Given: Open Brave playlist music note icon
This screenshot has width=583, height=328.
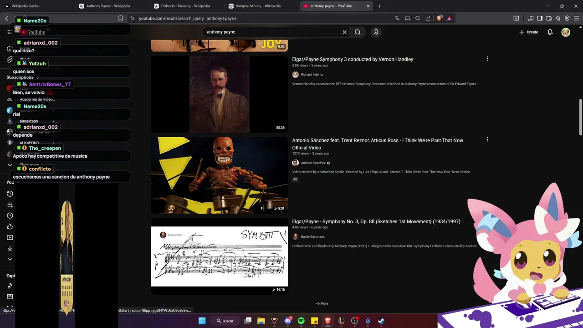Looking at the screenshot, I should 531,18.
